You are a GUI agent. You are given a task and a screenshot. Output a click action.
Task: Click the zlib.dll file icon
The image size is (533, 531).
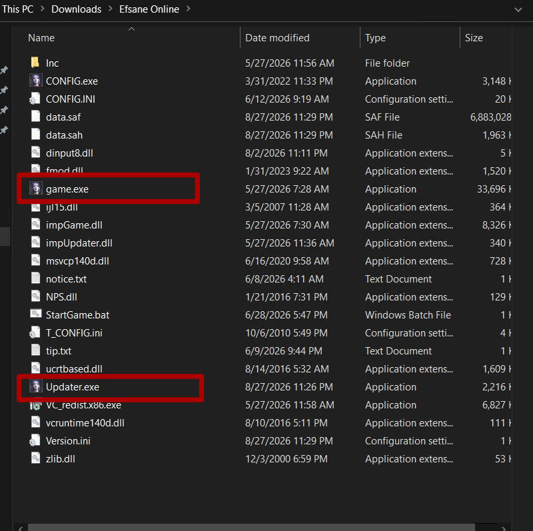click(35, 458)
